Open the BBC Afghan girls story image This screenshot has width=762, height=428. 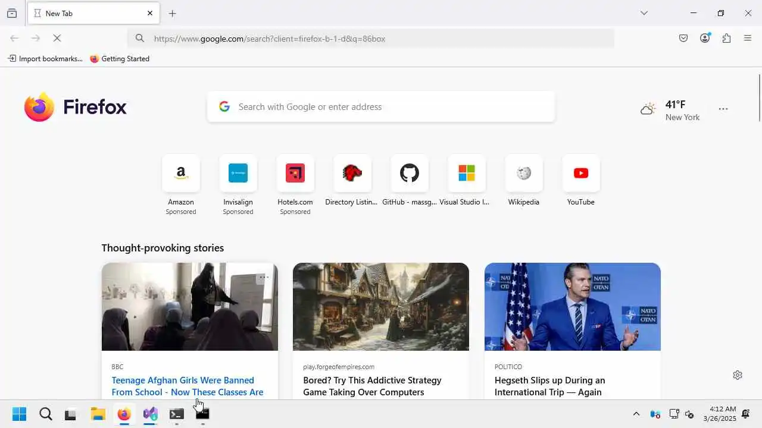[190, 307]
